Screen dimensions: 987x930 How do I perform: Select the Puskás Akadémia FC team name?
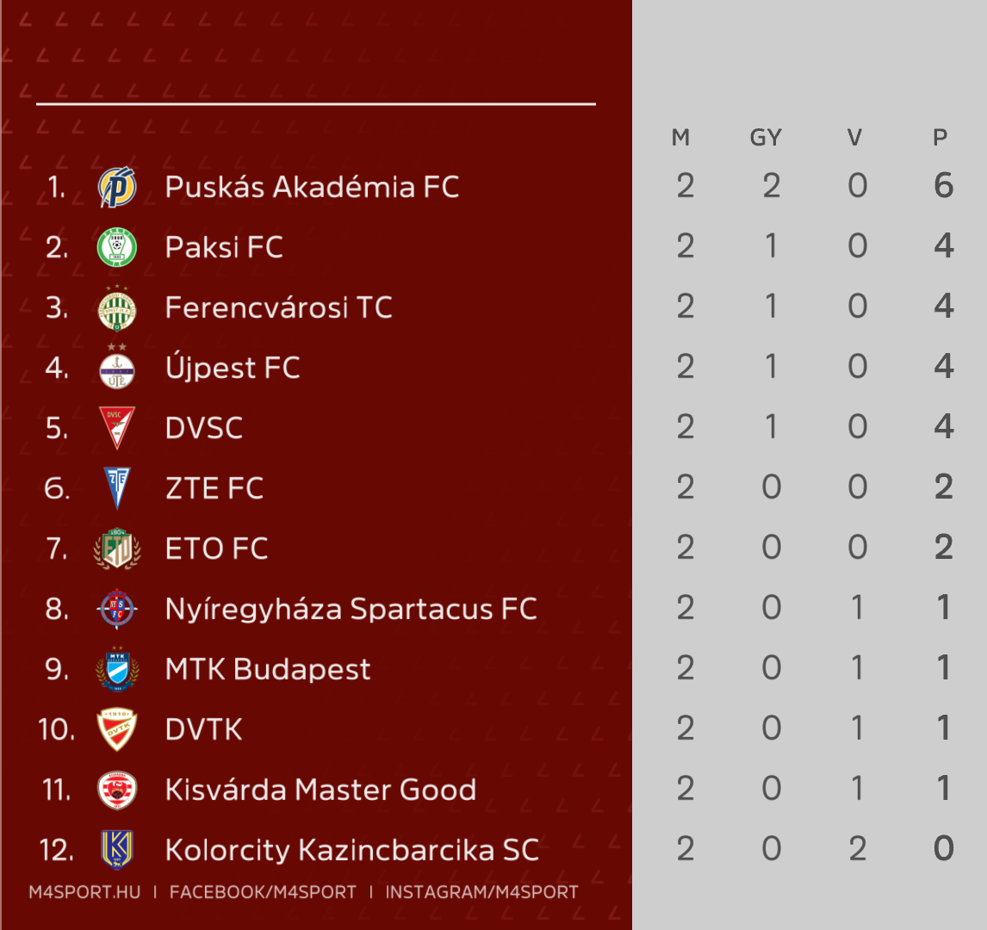pyautogui.click(x=313, y=187)
